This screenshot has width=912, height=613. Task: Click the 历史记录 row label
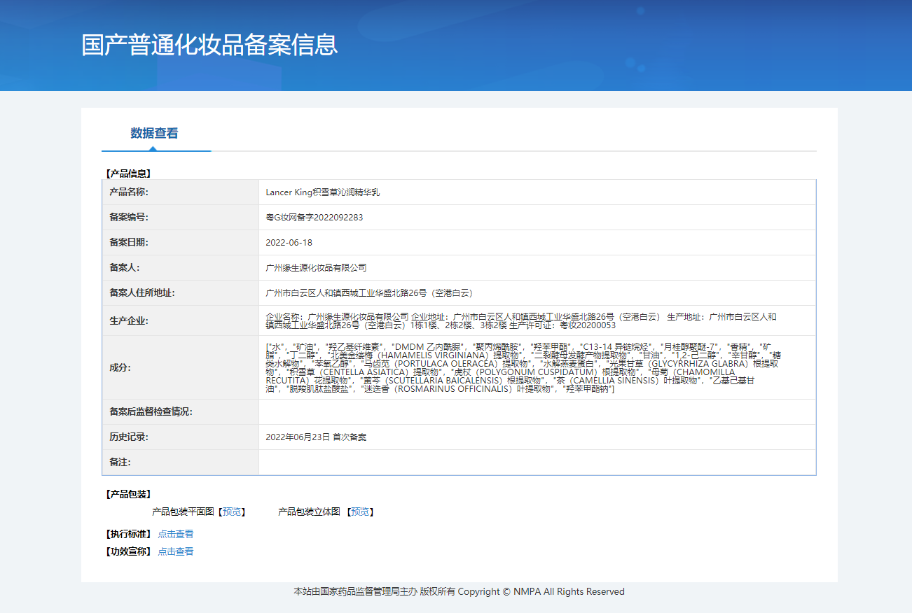[x=129, y=437]
